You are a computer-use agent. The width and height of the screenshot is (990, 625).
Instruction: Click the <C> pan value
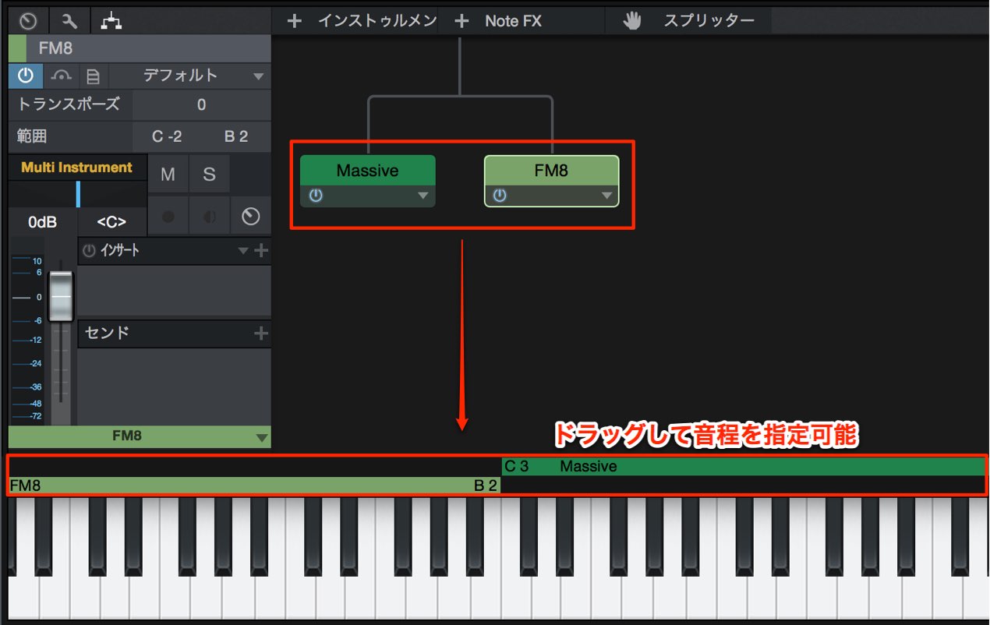[x=111, y=222]
